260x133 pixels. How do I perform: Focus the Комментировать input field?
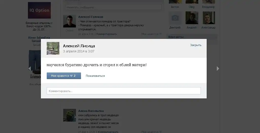[124, 91]
